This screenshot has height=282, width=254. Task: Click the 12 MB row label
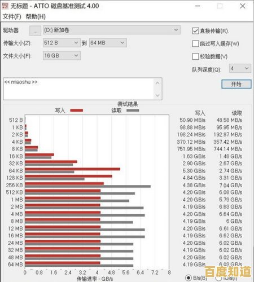(15, 228)
